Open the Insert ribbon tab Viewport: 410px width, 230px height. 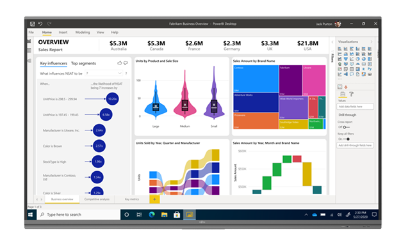(63, 33)
